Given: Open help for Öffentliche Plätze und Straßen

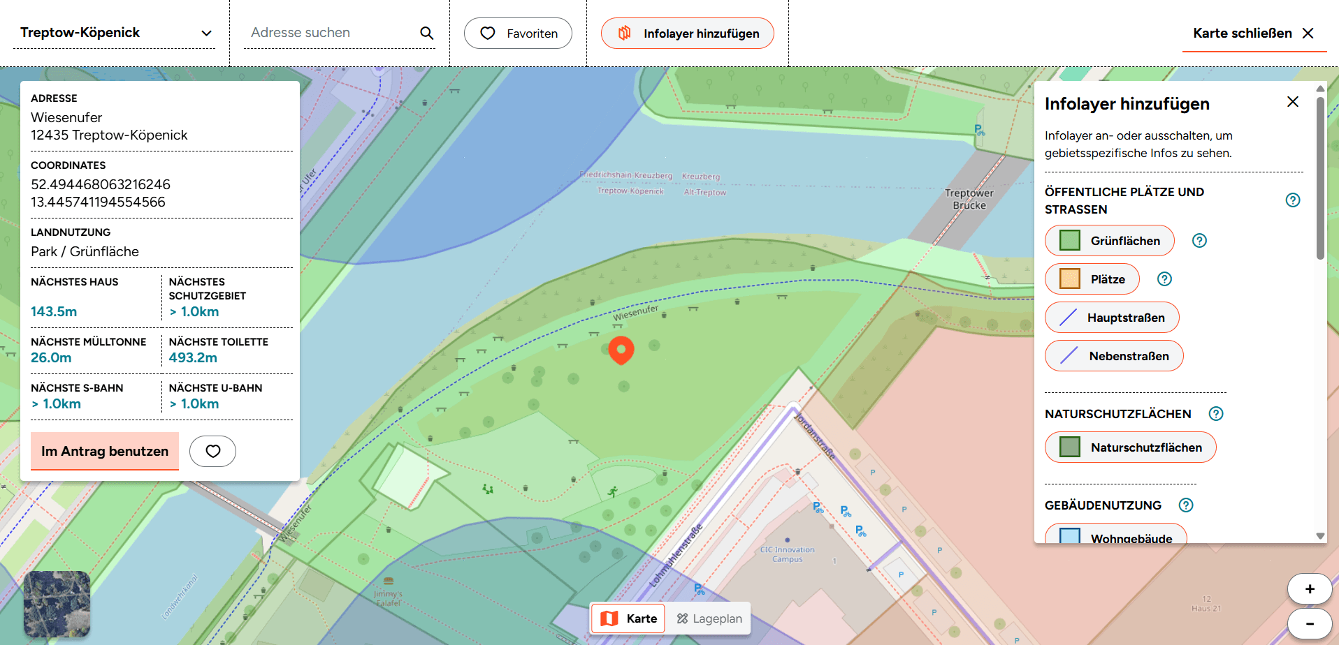Looking at the screenshot, I should tap(1293, 200).
